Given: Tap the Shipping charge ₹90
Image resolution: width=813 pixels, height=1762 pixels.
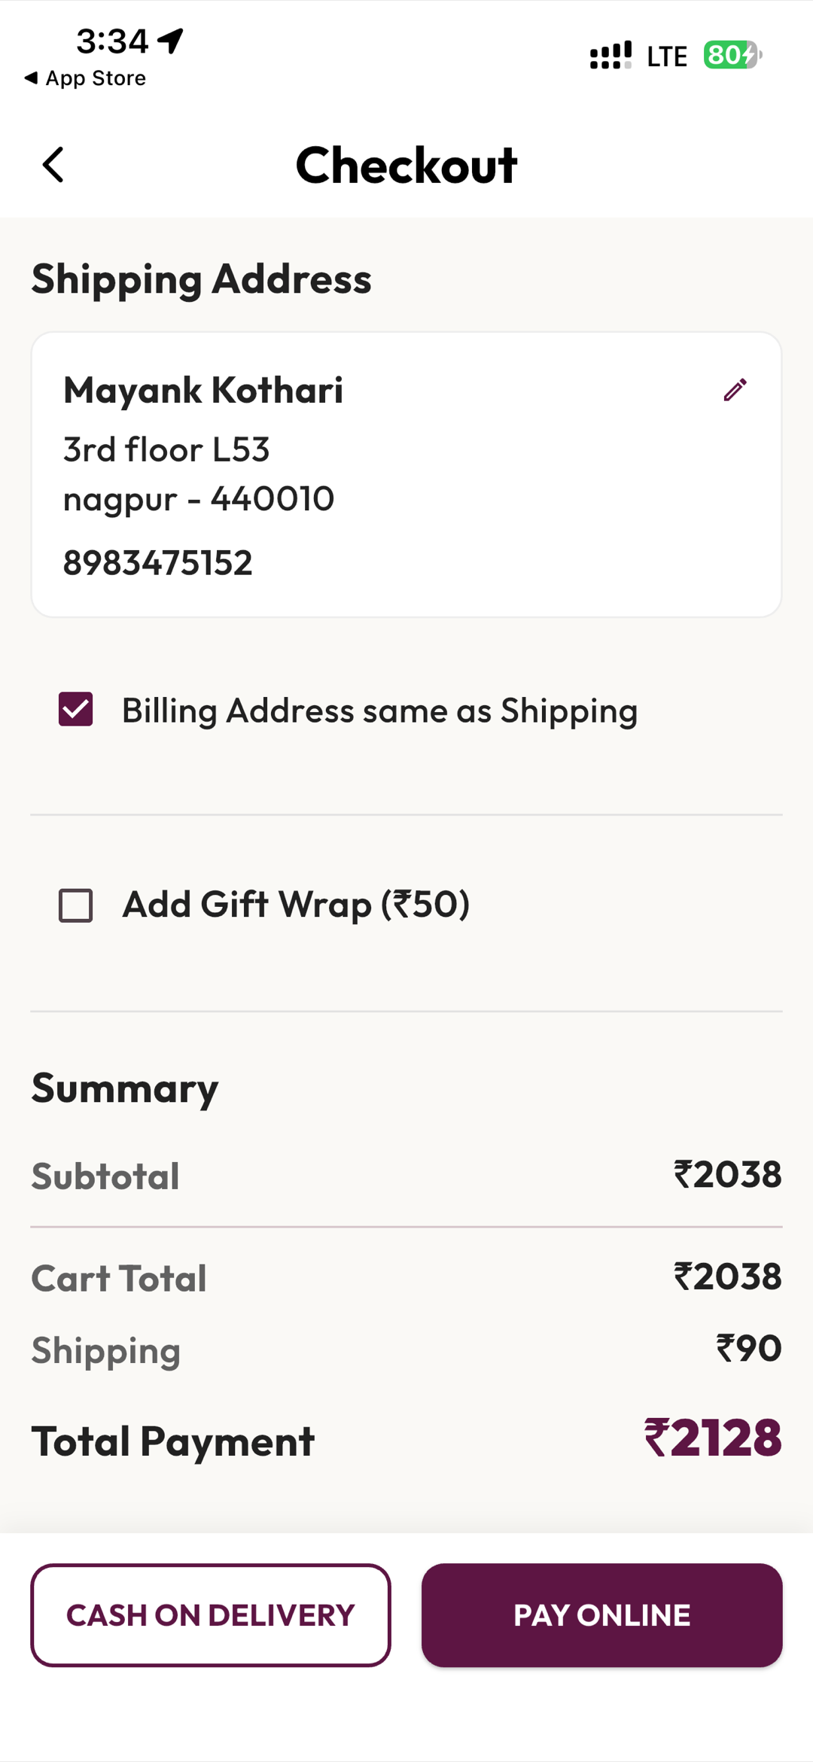Looking at the screenshot, I should [x=748, y=1348].
